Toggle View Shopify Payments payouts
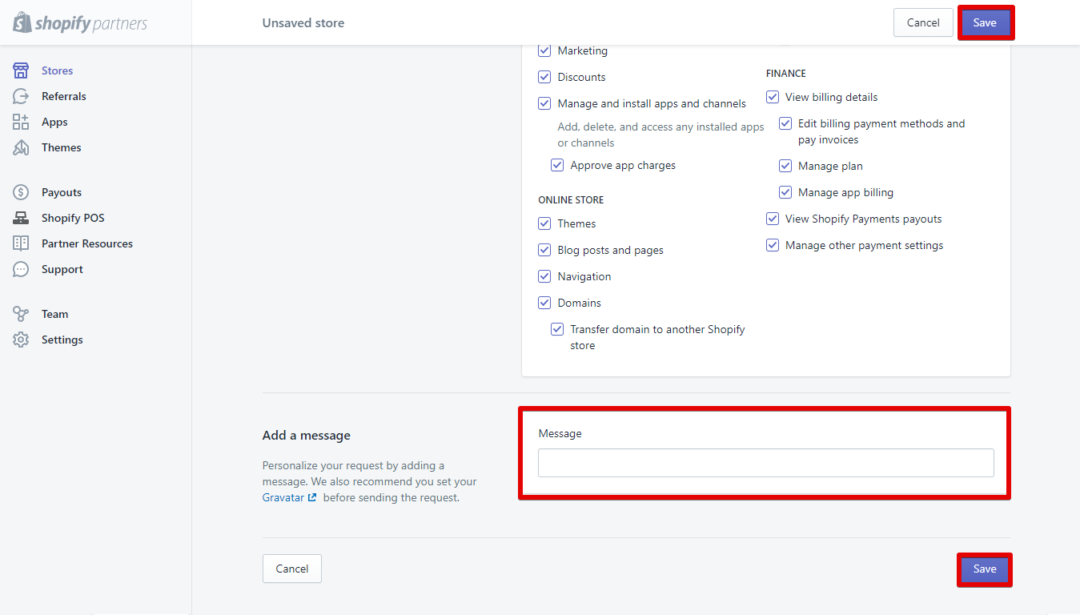Viewport: 1080px width, 615px height. point(773,219)
